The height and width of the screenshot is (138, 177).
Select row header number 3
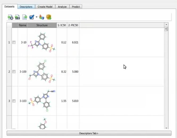[x=9, y=101]
